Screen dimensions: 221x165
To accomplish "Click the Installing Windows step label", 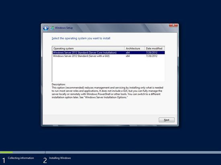I will 60,158.
